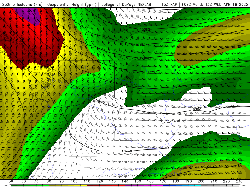250x187 pixels.
Task: Click the '250mb Isotachs (kts)' title text
Action: tap(22, 5)
